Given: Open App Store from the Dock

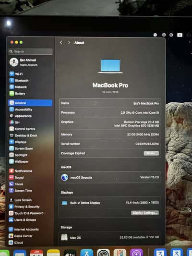Looking at the screenshot, I should (87, 253).
